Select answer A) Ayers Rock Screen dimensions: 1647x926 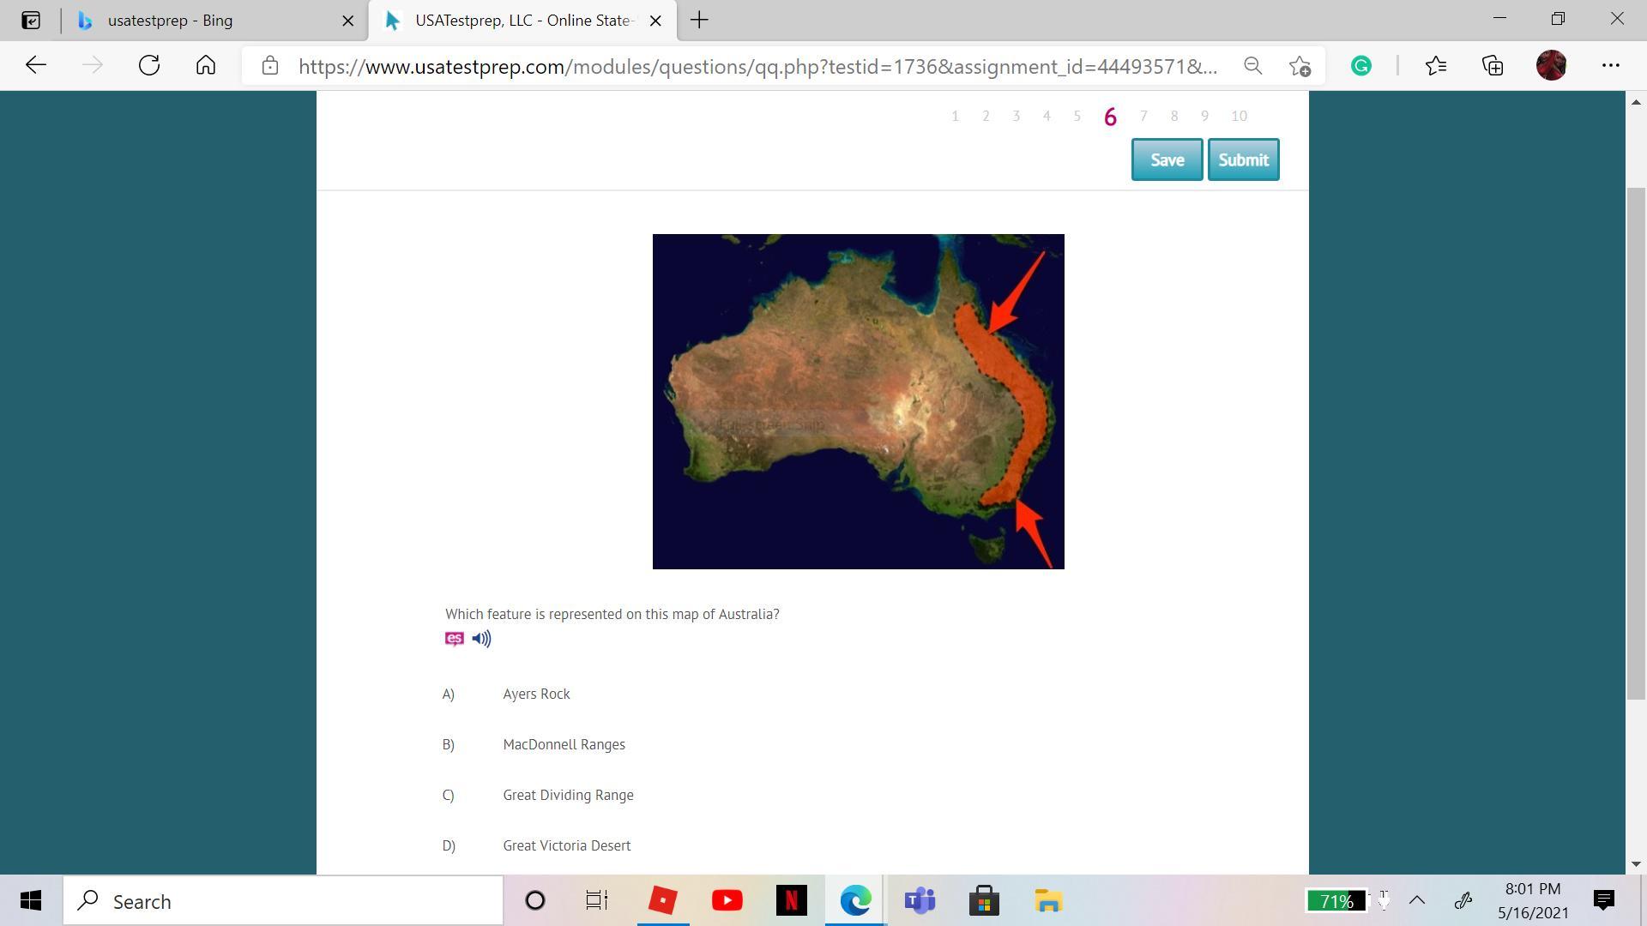[x=536, y=694]
